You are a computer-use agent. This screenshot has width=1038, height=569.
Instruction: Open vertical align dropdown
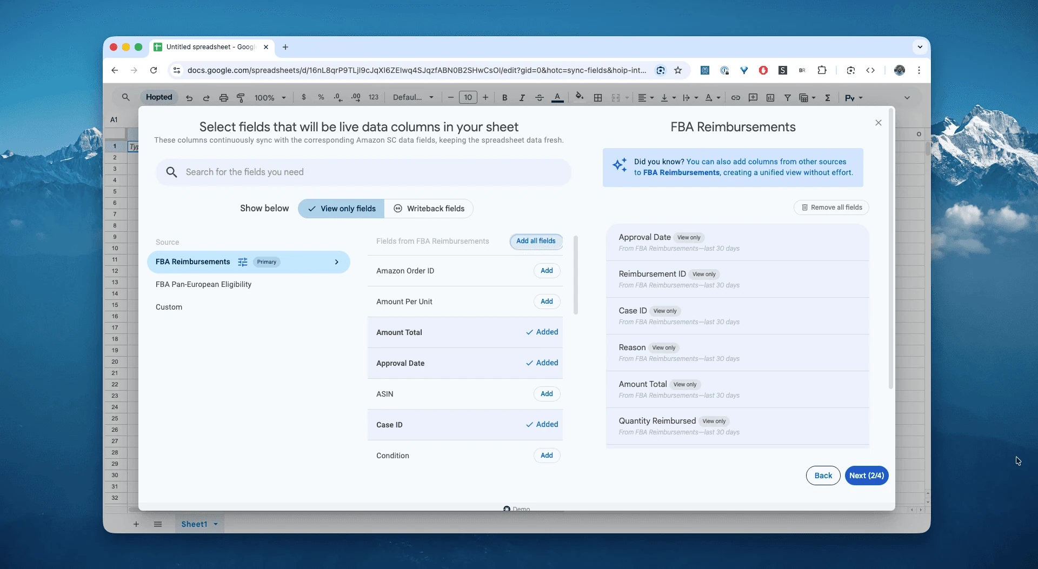[668, 98]
